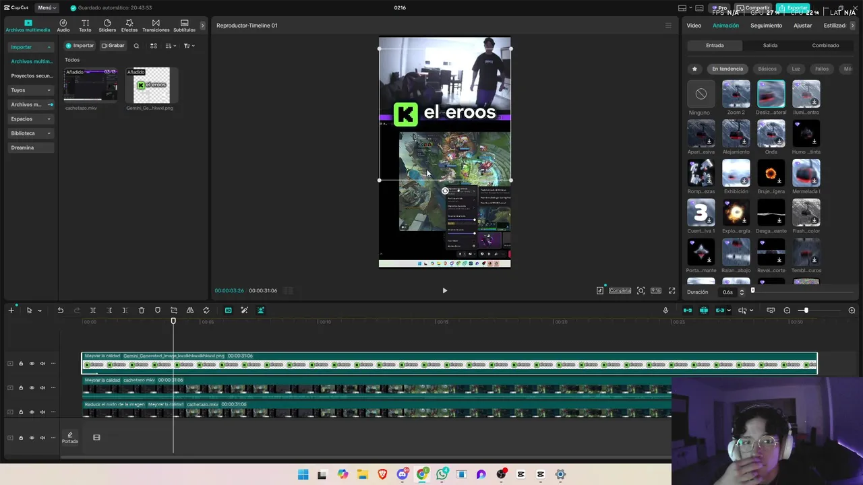Viewport: 863px width, 485px height.
Task: Mirror the clip with the flip icon
Action: point(190,311)
